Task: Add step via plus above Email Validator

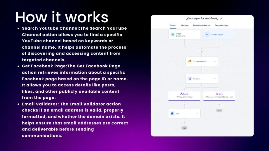Action: pos(202,52)
